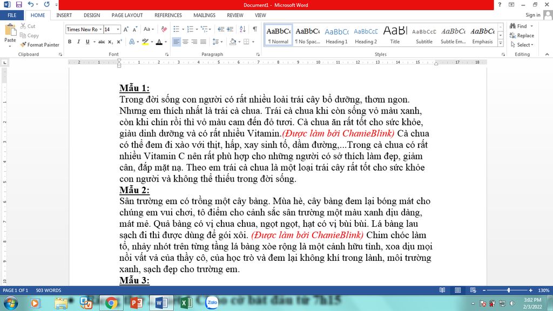Toggle Underline formatting
Viewport: 553px width, 311px height.
coord(87,42)
